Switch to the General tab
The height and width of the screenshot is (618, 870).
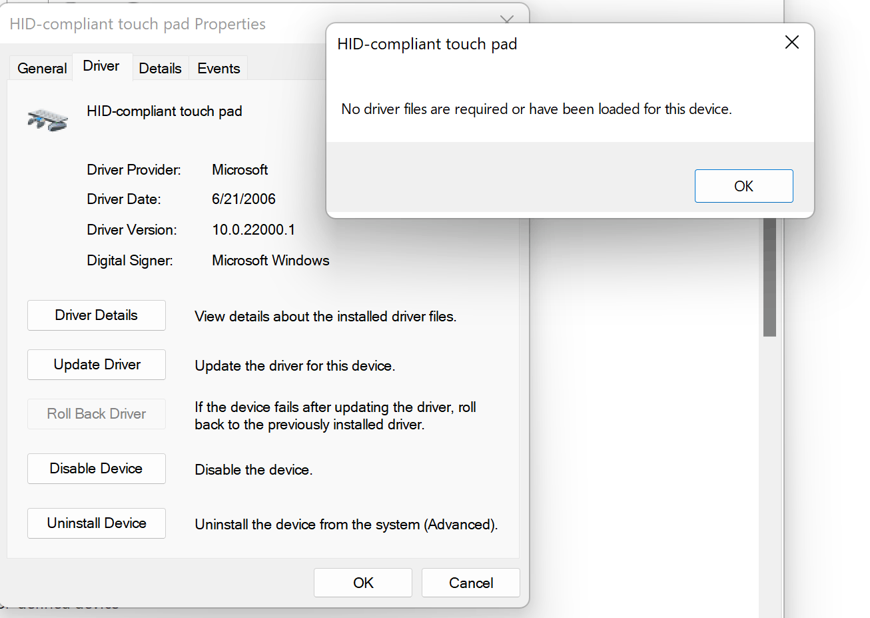(x=41, y=67)
